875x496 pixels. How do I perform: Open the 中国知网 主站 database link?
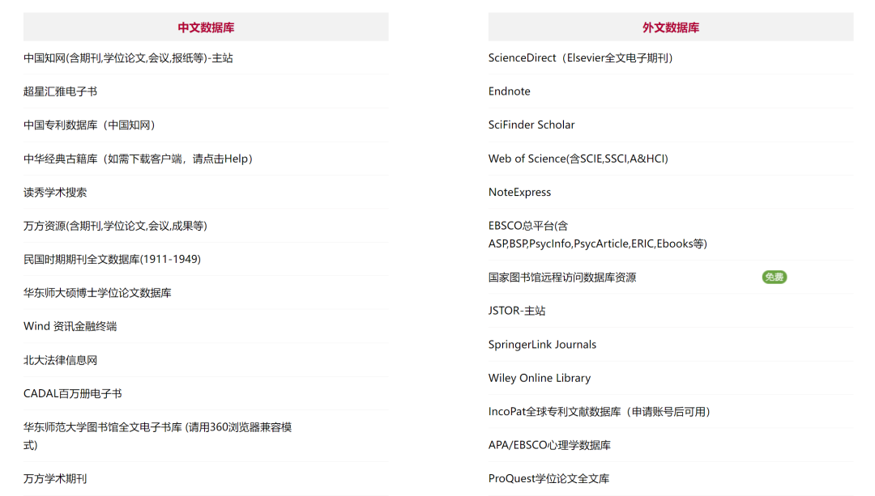128,58
